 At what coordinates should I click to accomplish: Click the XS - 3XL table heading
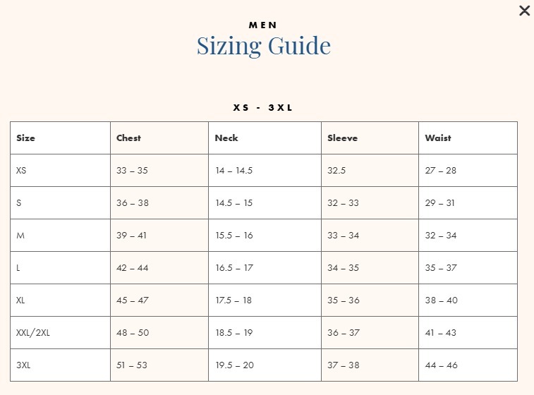pos(263,108)
